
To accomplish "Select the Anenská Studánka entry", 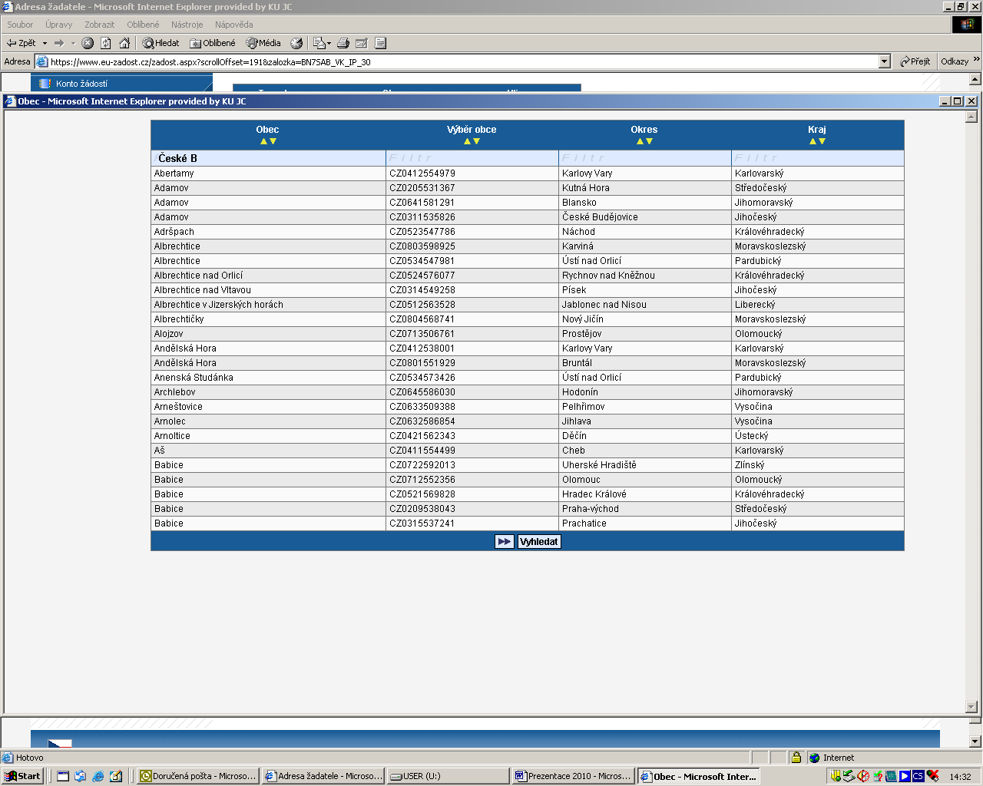I will coord(194,378).
